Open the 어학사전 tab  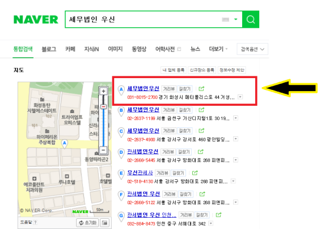pos(165,49)
